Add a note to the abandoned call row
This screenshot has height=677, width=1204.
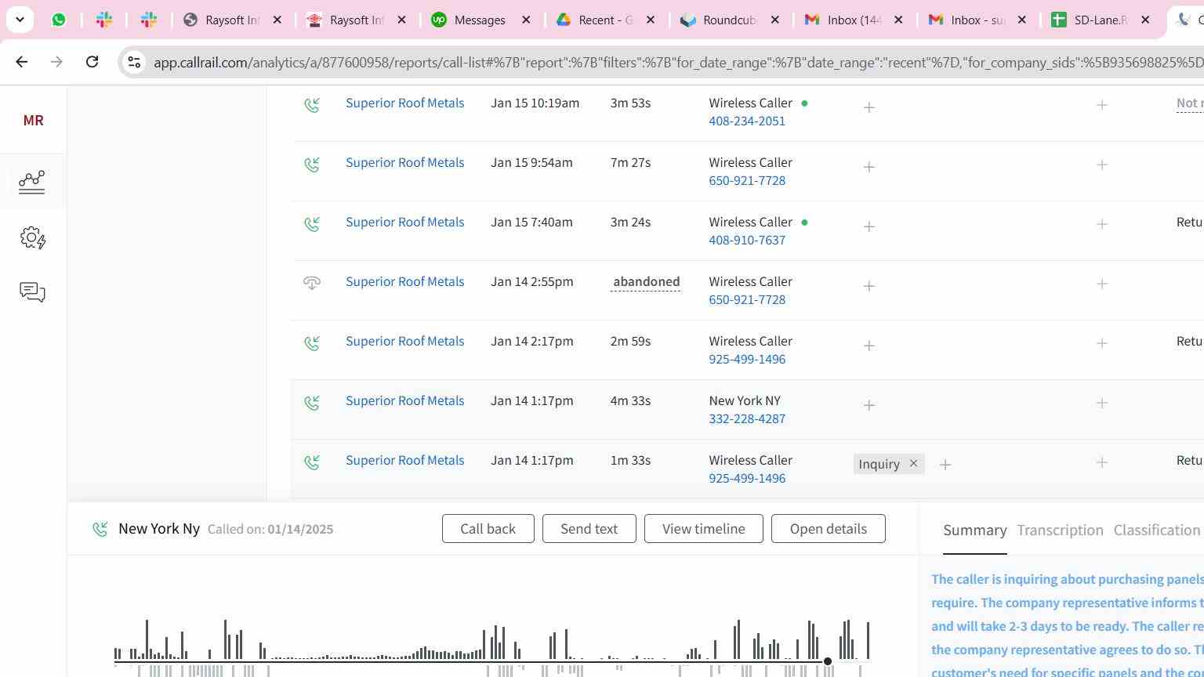1101,284
